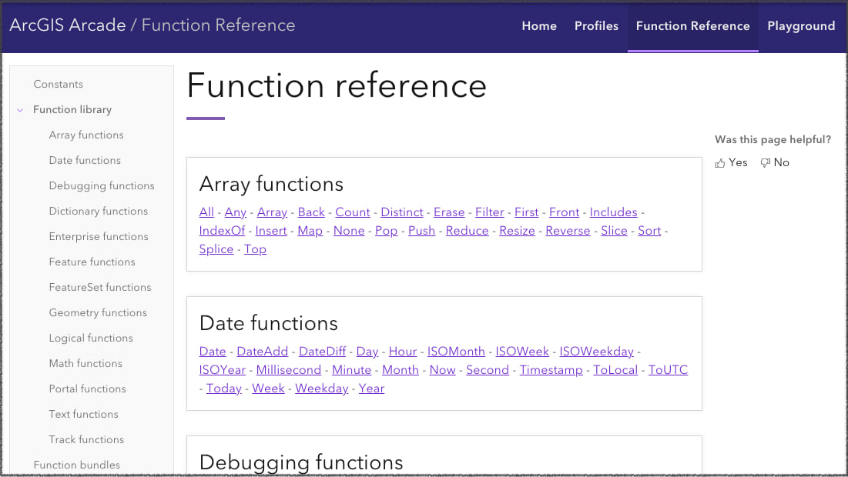Select Enterprise functions in sidebar
Image resolution: width=848 pixels, height=477 pixels.
(x=99, y=237)
